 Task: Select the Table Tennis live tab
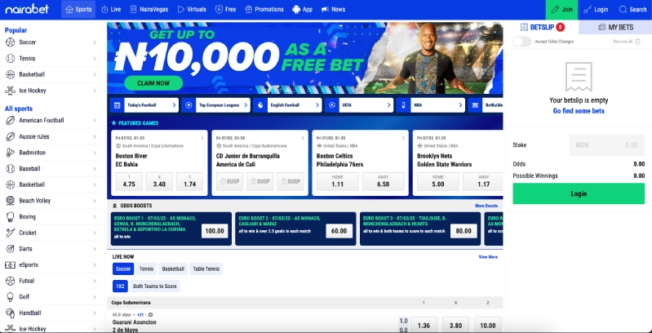206,269
